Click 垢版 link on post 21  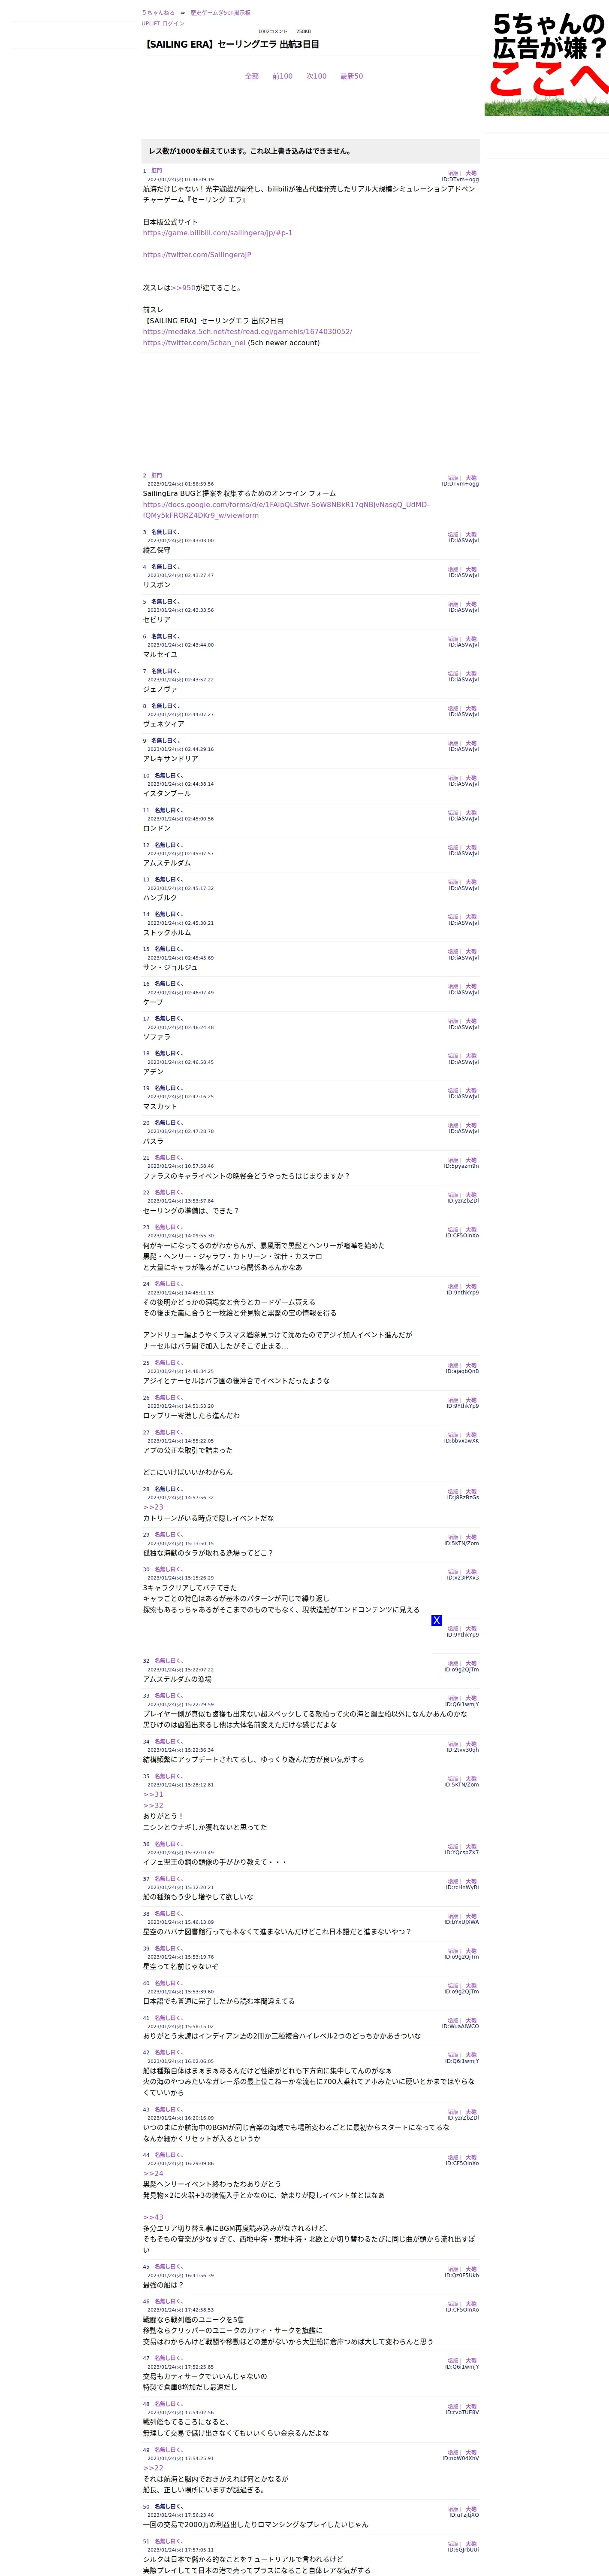pos(452,1160)
